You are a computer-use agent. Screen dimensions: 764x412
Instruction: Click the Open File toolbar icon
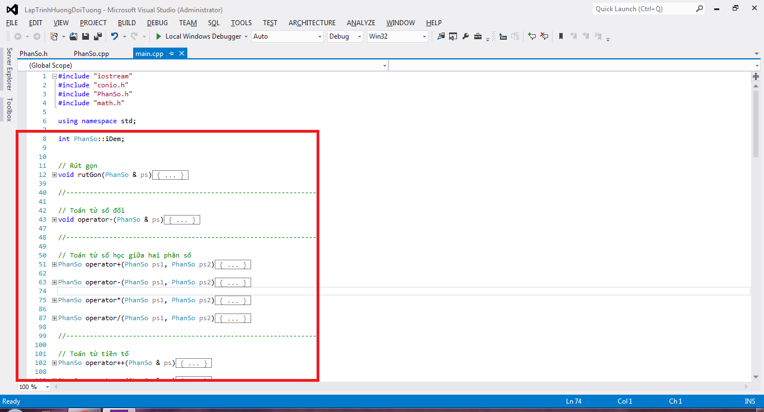pos(73,36)
